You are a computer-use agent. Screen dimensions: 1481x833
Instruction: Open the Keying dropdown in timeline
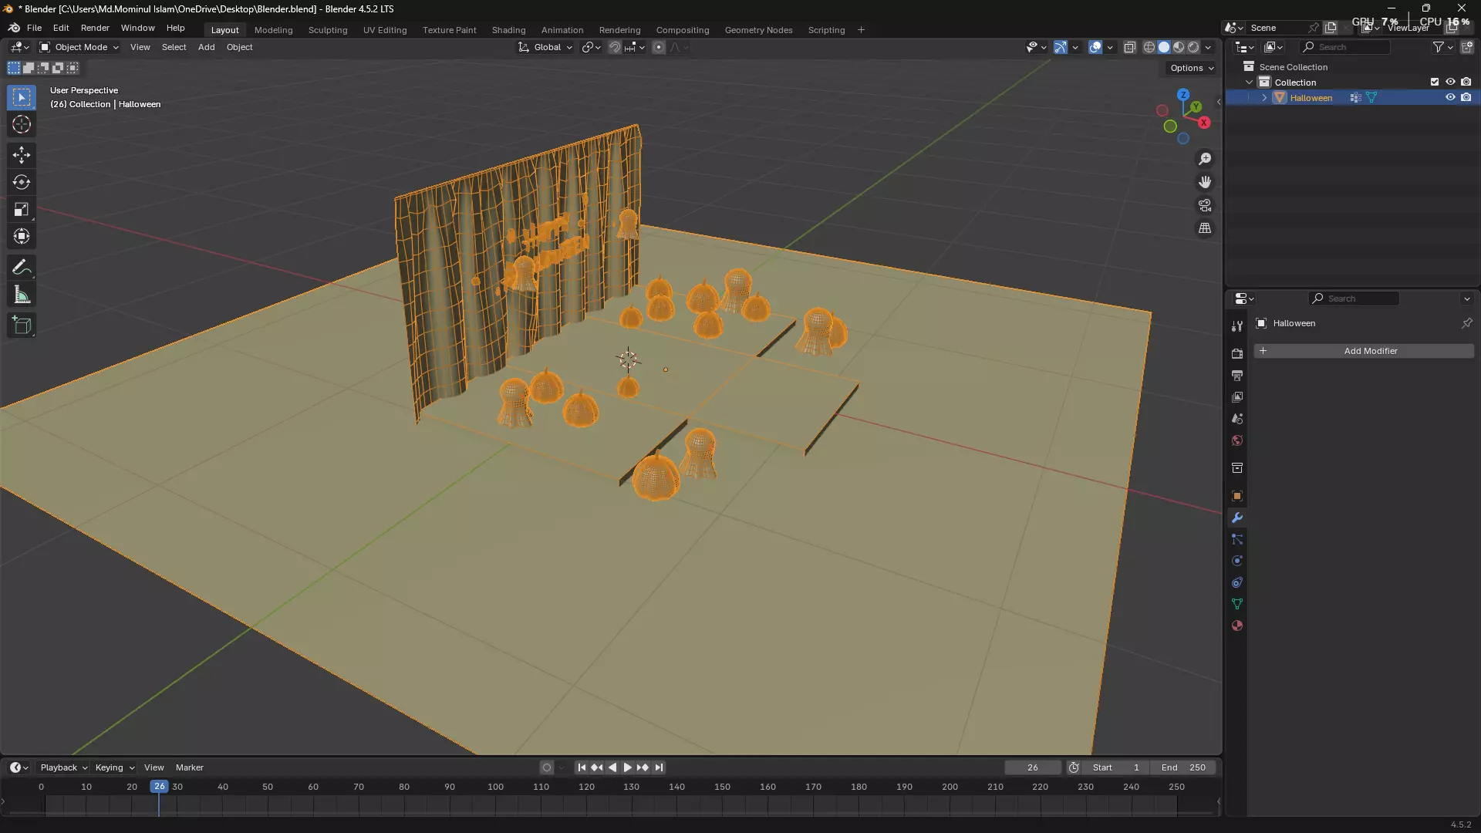click(114, 767)
